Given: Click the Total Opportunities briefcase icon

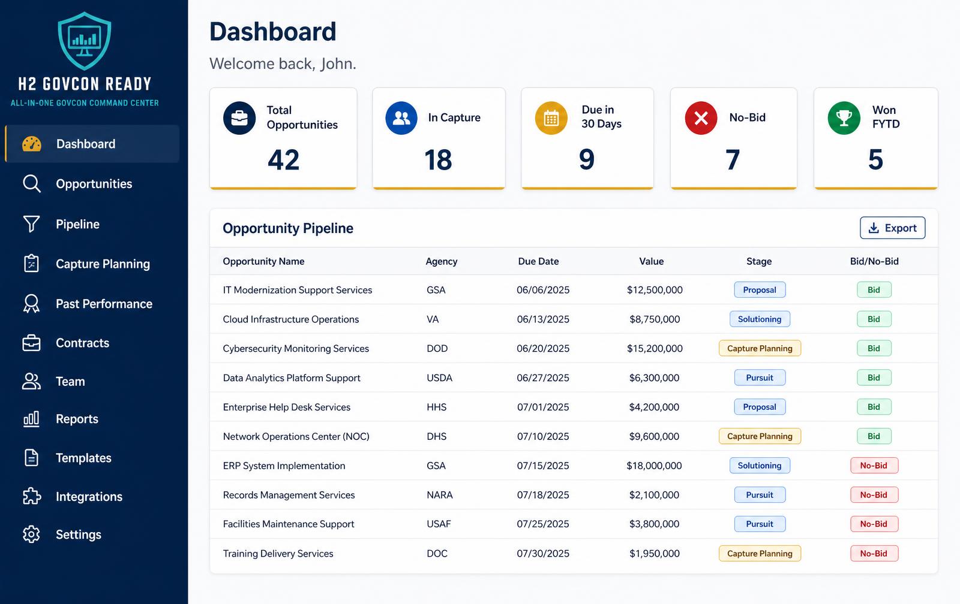Looking at the screenshot, I should point(239,118).
